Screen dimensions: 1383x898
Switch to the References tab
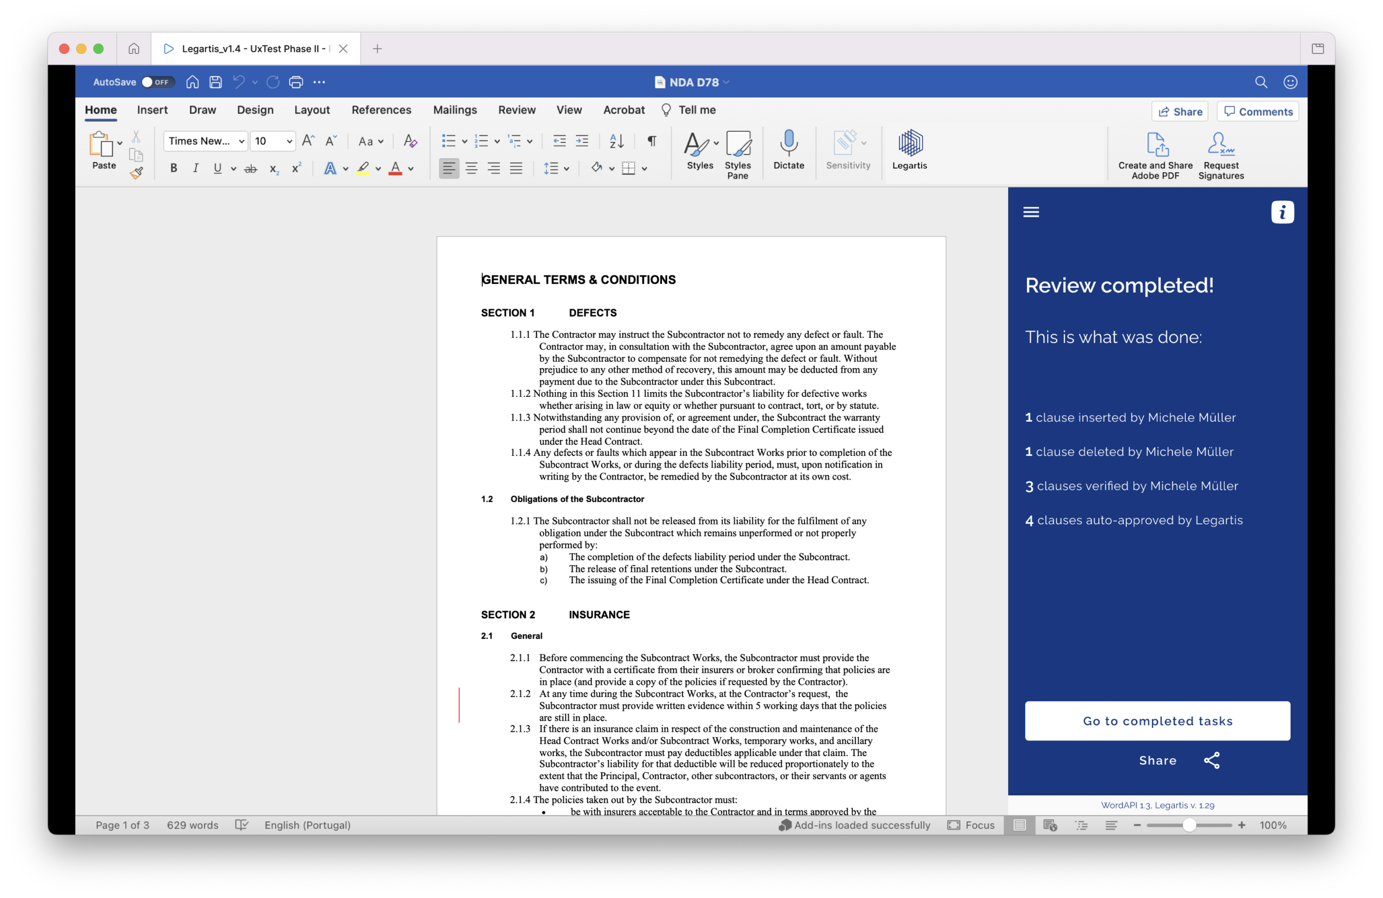click(381, 110)
